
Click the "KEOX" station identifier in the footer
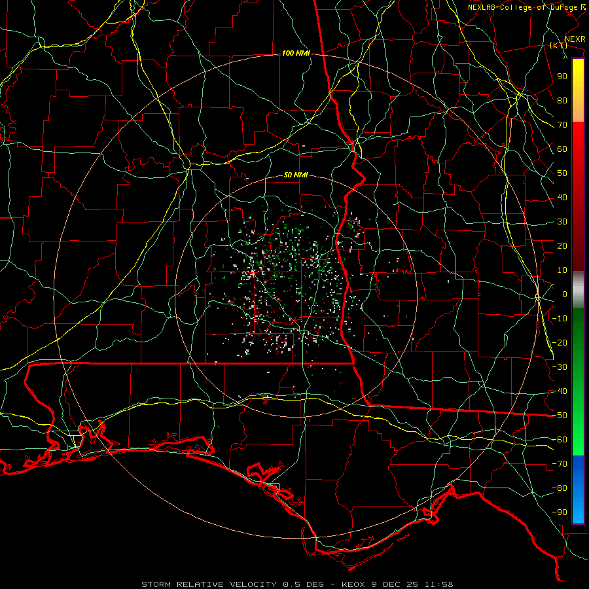click(x=353, y=584)
